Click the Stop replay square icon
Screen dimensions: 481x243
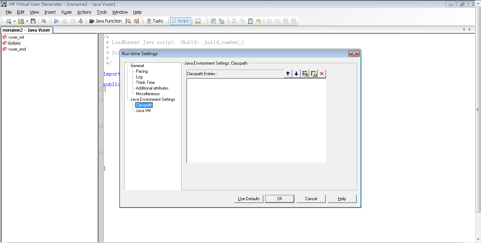tap(64, 21)
